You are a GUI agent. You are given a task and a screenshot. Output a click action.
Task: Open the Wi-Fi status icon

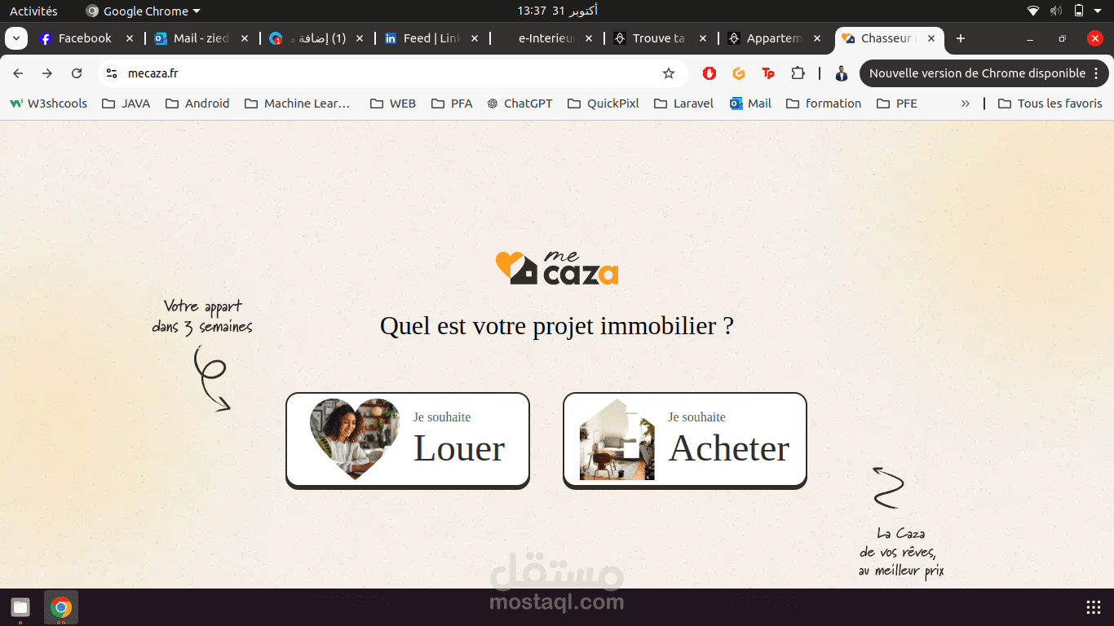[x=1033, y=11]
